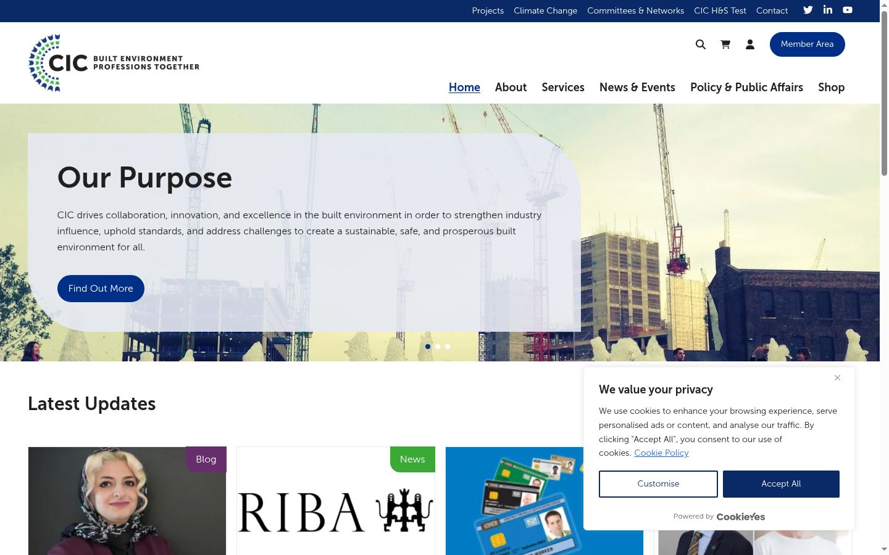Click the Our Purpose heading
This screenshot has width=889, height=555.
pyautogui.click(x=144, y=178)
